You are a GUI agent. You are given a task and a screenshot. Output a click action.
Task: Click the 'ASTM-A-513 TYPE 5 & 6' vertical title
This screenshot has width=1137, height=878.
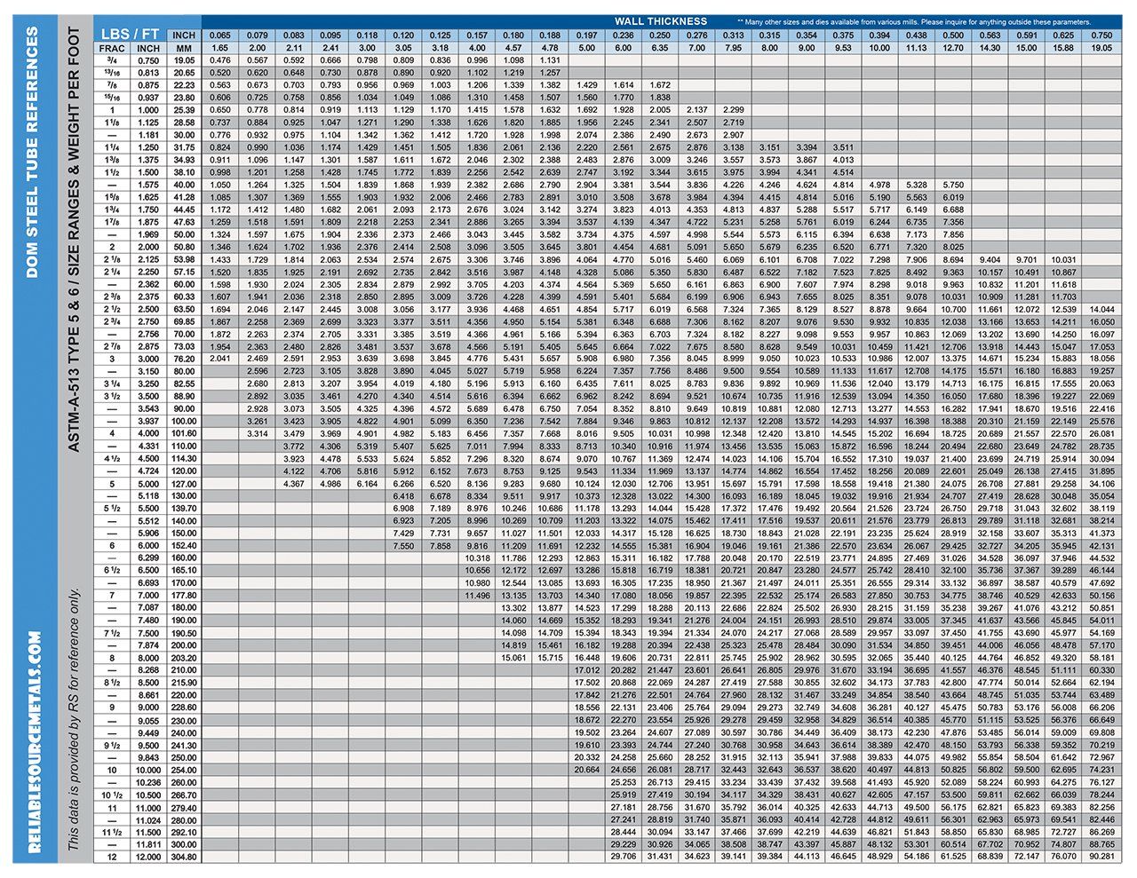[x=75, y=240]
